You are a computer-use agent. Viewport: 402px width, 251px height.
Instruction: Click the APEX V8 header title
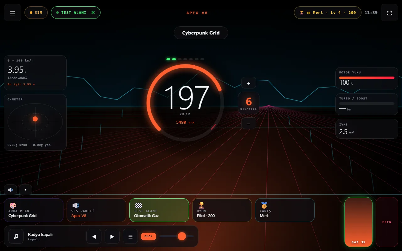pyautogui.click(x=197, y=13)
